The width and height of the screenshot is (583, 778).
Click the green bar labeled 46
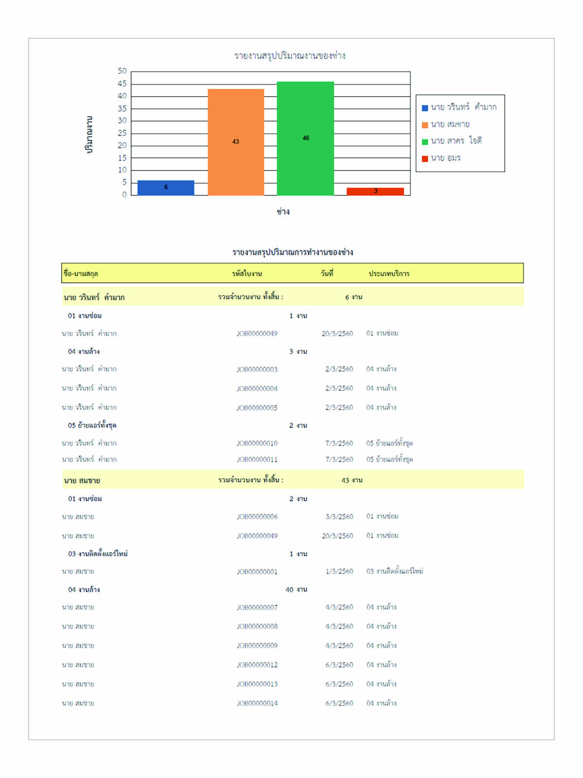[x=305, y=138]
